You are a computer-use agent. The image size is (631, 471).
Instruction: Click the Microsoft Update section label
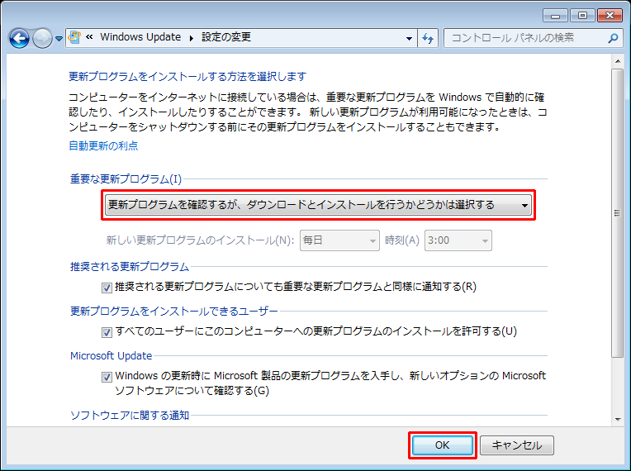point(111,356)
